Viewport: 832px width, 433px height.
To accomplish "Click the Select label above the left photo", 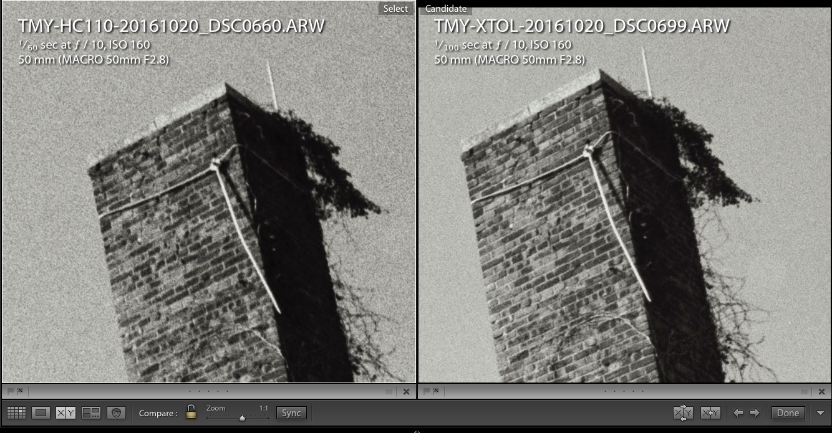I will (x=395, y=8).
